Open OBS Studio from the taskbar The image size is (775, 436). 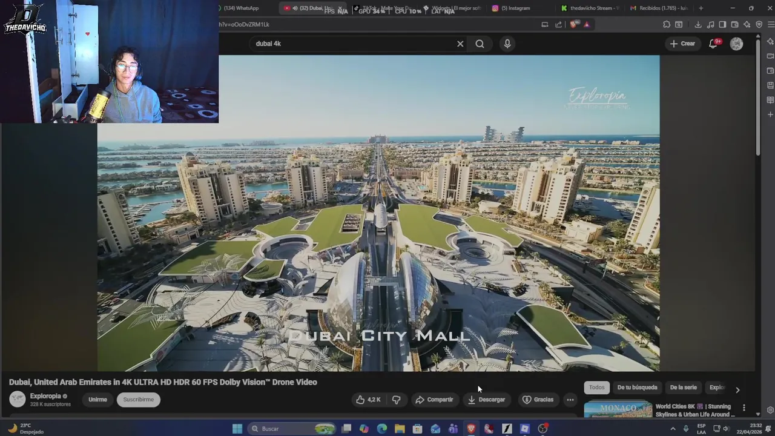click(x=543, y=429)
